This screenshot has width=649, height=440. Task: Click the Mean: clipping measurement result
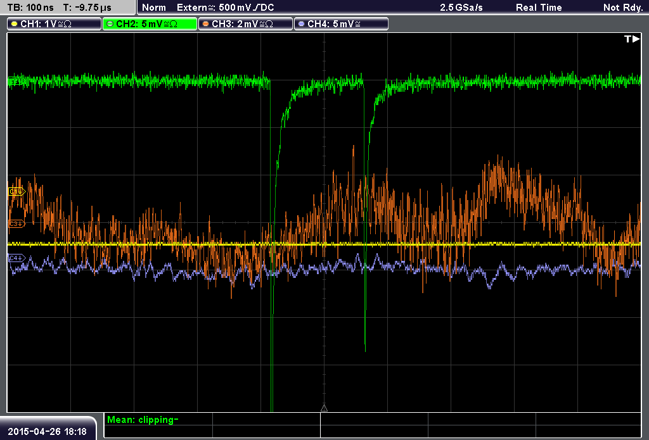(x=143, y=420)
